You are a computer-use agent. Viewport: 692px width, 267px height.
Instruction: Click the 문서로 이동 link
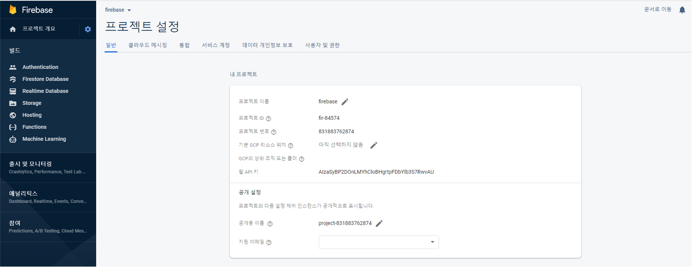tap(657, 9)
